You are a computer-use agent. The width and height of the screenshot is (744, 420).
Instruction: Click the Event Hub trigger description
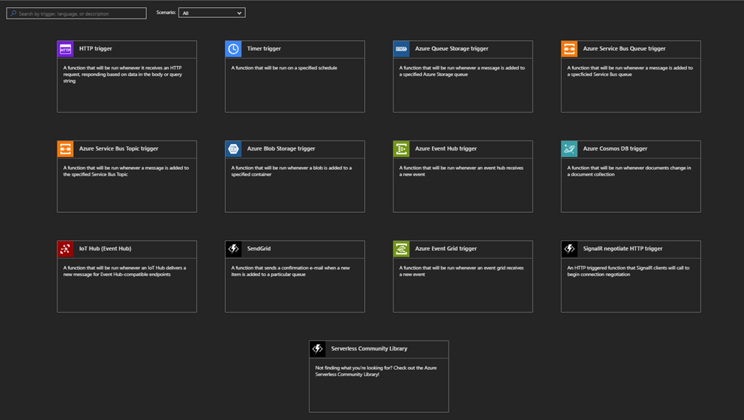pos(461,171)
